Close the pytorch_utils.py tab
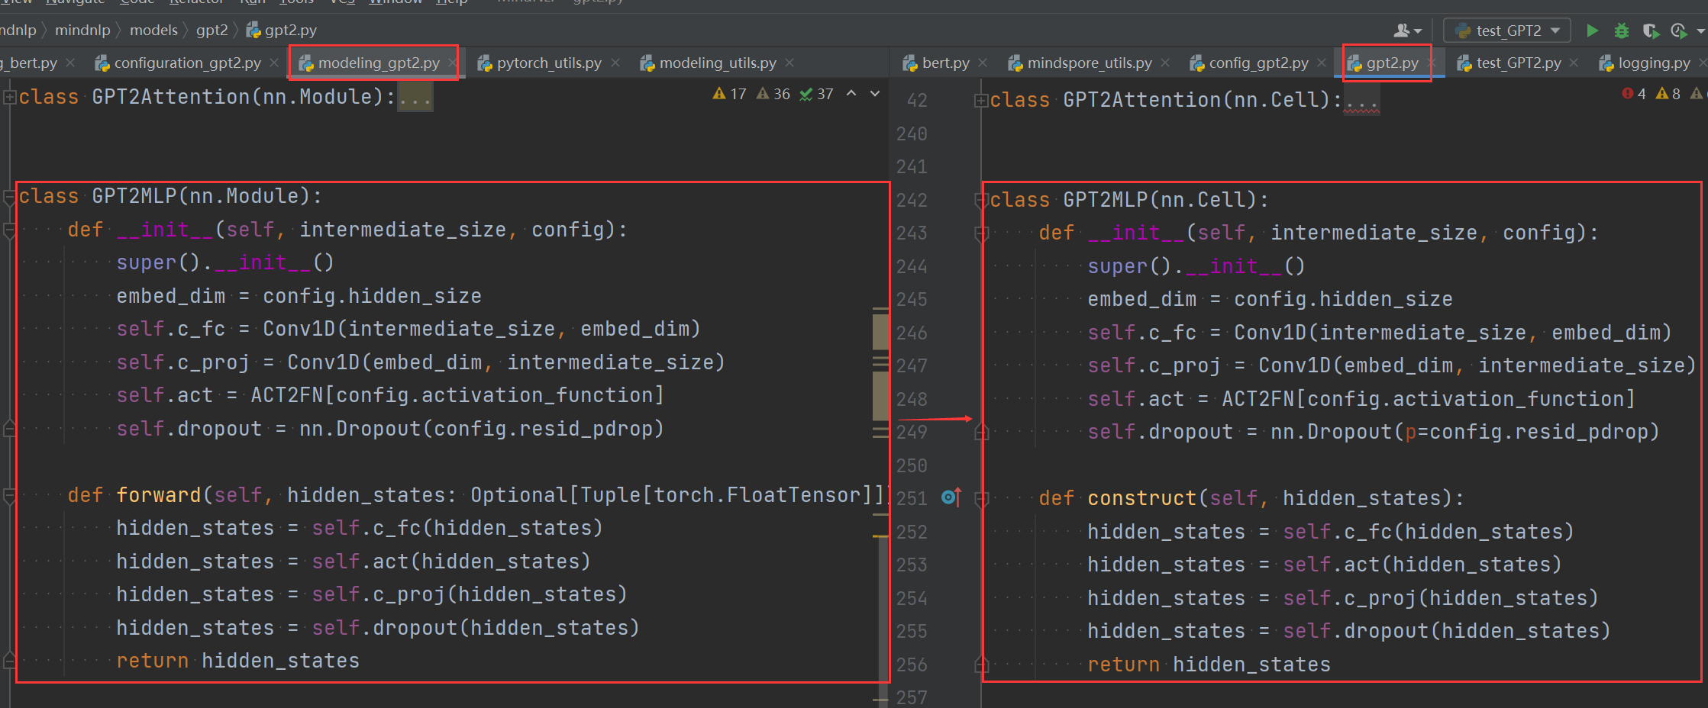The width and height of the screenshot is (1708, 708). pyautogui.click(x=615, y=63)
